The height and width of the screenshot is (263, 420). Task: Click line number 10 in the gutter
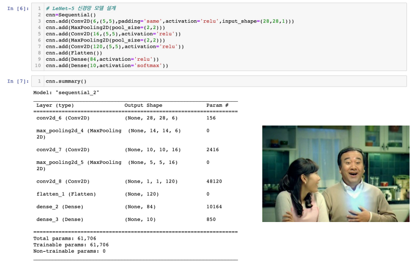(x=38, y=66)
